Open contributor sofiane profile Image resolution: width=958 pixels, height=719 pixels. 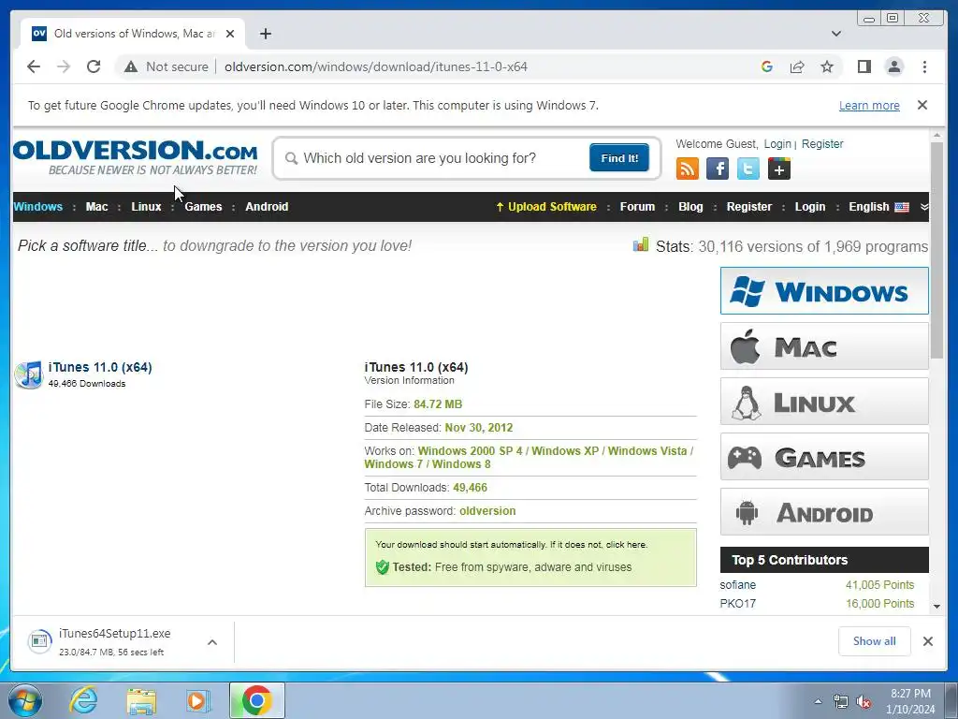point(737,585)
